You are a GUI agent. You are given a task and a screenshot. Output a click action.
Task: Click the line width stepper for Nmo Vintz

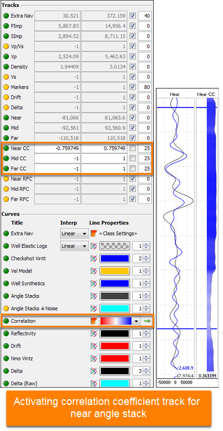(x=146, y=359)
